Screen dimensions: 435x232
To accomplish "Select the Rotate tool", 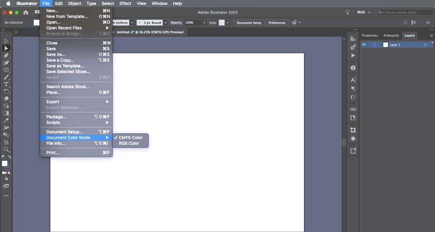I will coord(6,91).
